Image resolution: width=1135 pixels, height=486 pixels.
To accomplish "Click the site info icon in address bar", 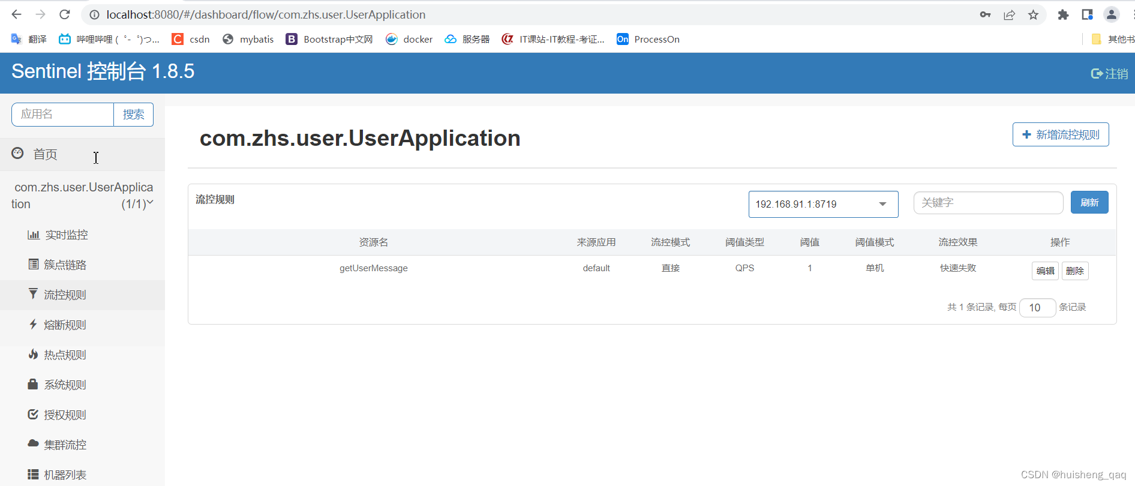I will tap(94, 14).
